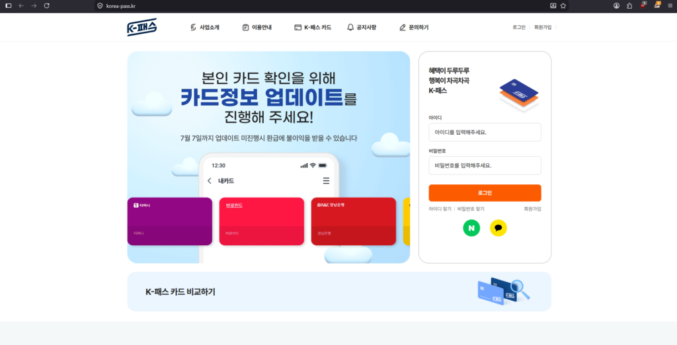This screenshot has height=345, width=677.
Task: Click the card comparison magnifier illustration
Action: 503,291
